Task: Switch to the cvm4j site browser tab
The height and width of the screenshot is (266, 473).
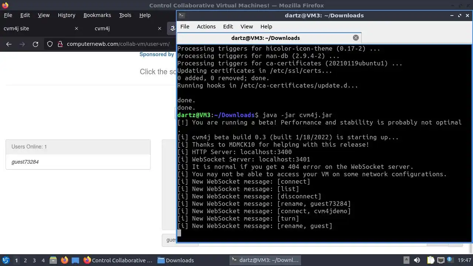Action: pyautogui.click(x=41, y=28)
